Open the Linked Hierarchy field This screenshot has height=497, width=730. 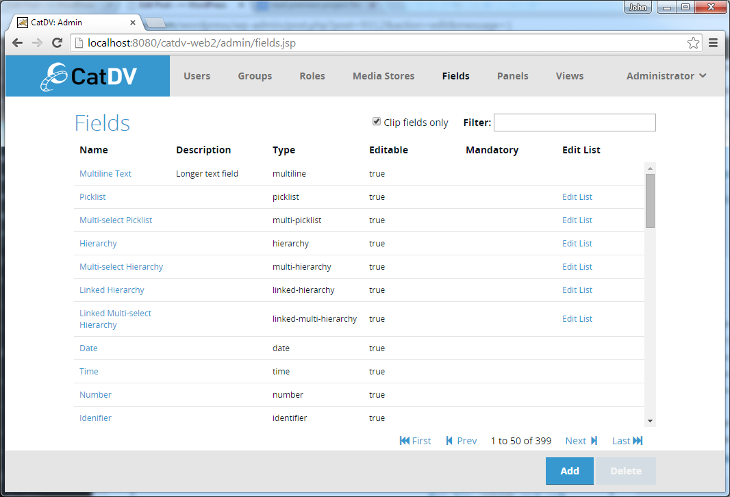(x=112, y=290)
